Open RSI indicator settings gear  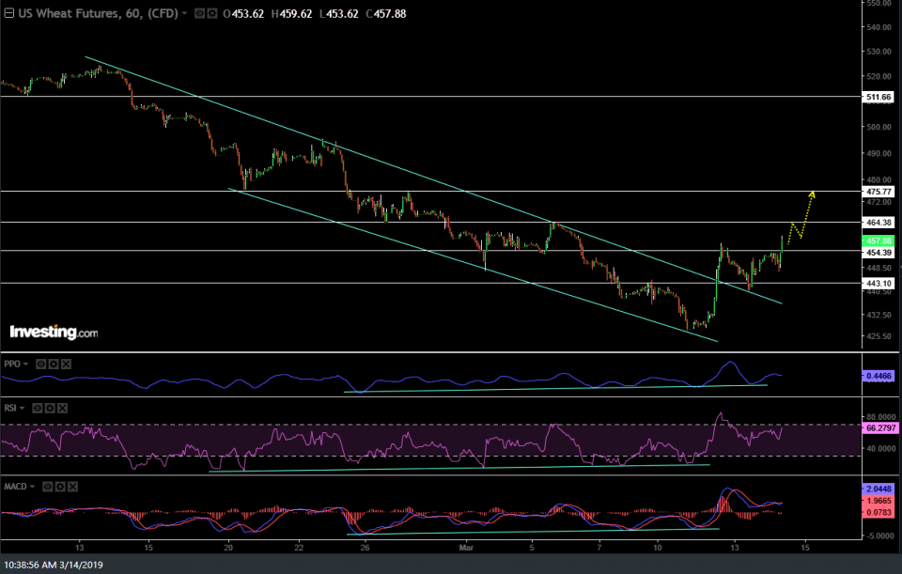[51, 409]
